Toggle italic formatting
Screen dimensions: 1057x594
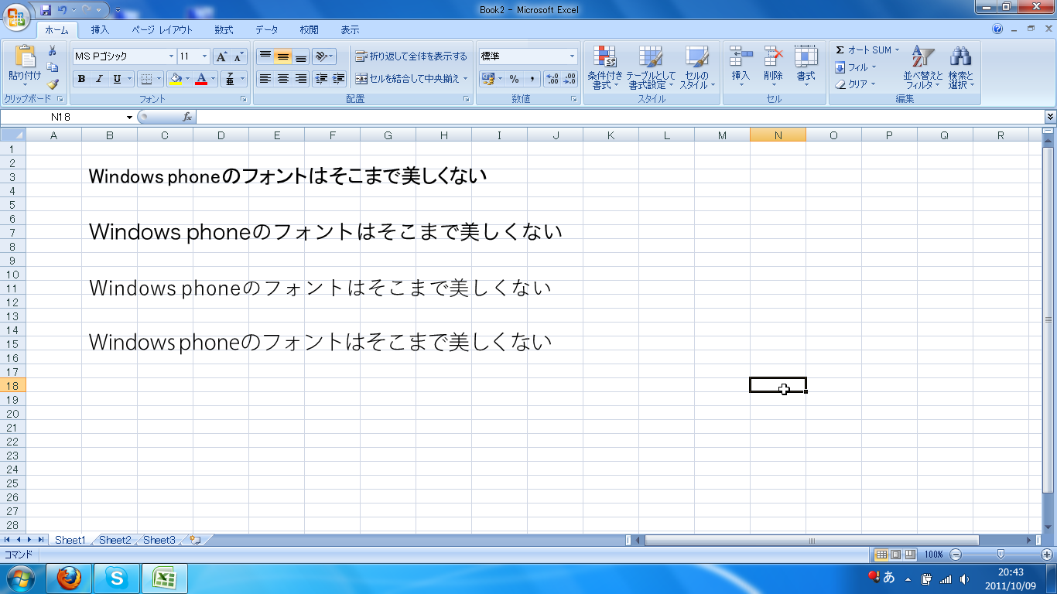coord(99,79)
